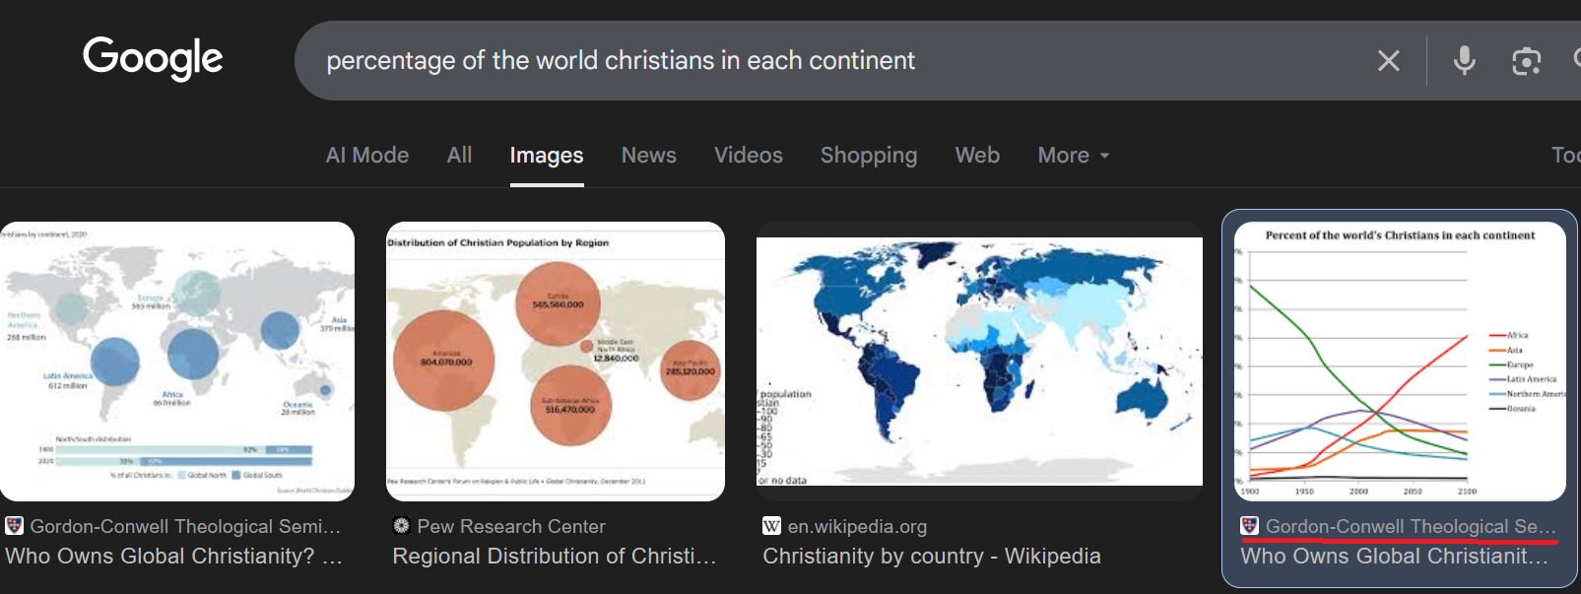Image resolution: width=1581 pixels, height=594 pixels.
Task: Start voice search with microphone icon
Action: [1465, 61]
